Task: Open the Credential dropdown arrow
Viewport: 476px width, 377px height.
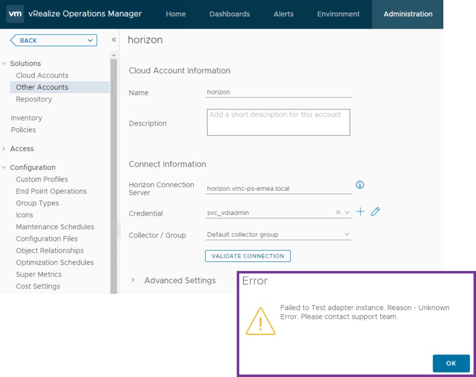Action: click(x=347, y=213)
